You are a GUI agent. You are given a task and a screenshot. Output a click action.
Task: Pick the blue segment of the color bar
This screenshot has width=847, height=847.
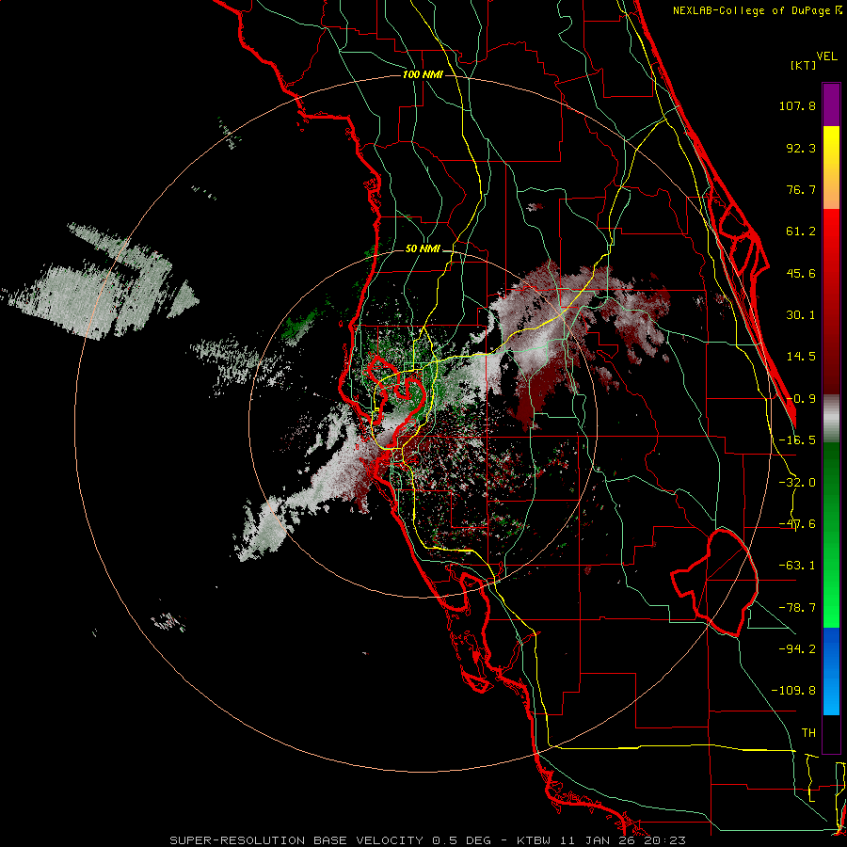[x=831, y=671]
